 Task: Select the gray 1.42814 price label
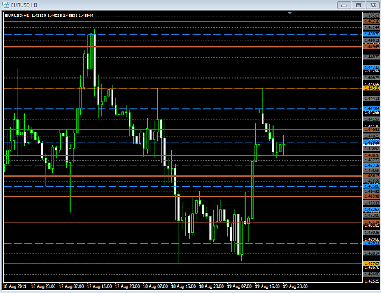coord(372,253)
